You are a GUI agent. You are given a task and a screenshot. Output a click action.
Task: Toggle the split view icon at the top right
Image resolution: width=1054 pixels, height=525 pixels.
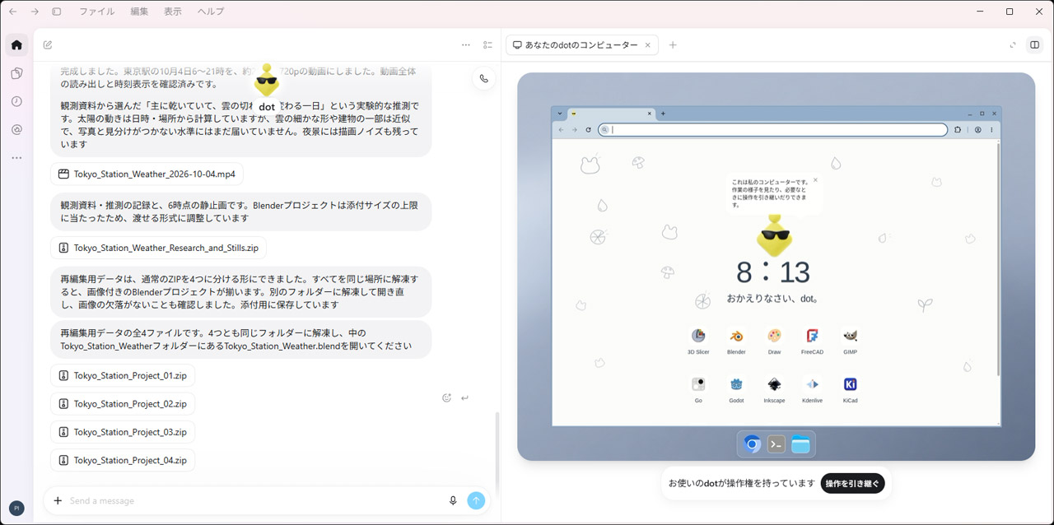[x=1034, y=45]
